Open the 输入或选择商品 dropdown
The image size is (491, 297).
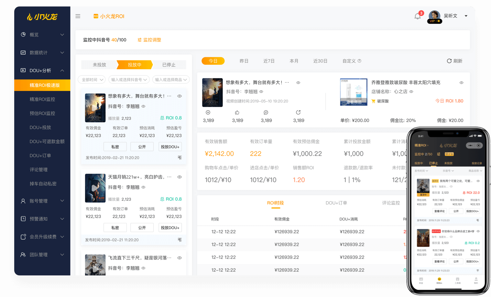coord(171,80)
